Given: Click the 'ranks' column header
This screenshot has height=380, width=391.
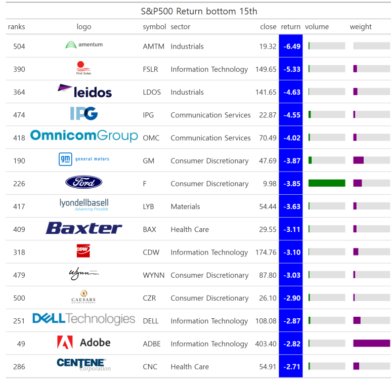Looking at the screenshot, I should [17, 27].
